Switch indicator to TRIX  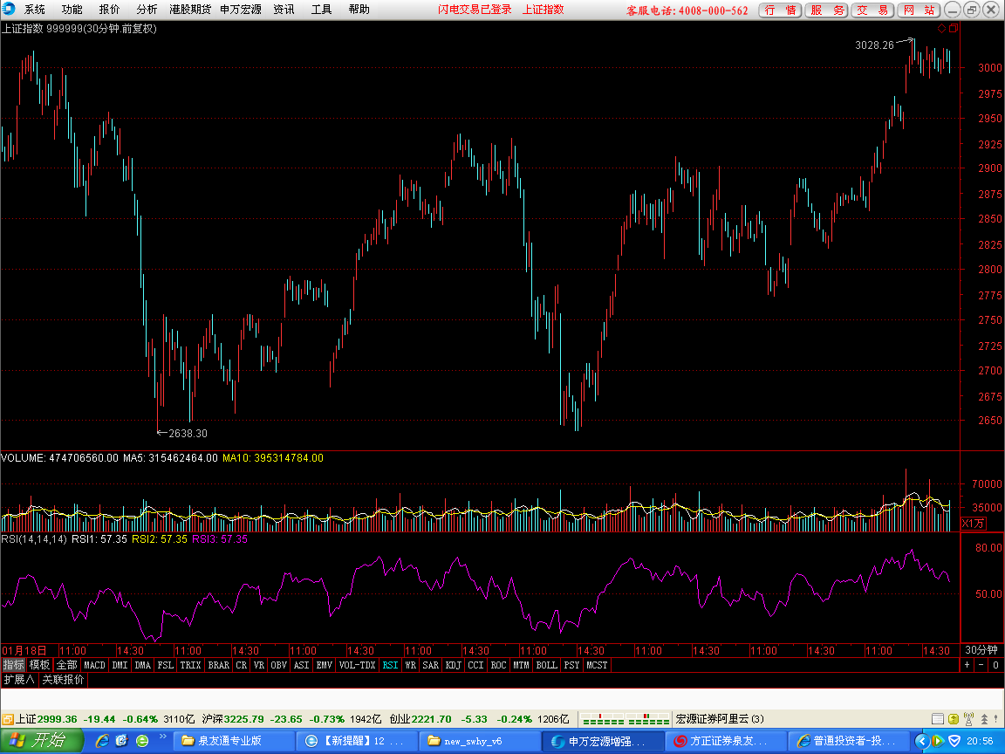(190, 665)
